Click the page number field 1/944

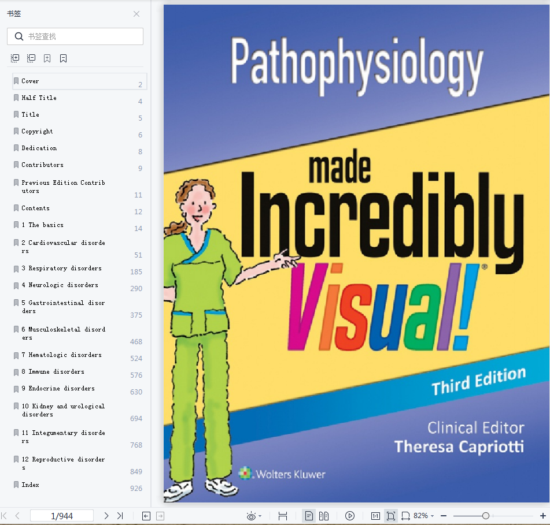pyautogui.click(x=62, y=516)
